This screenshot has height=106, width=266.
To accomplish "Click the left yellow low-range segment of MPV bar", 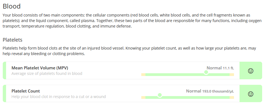I will coord(143,75).
